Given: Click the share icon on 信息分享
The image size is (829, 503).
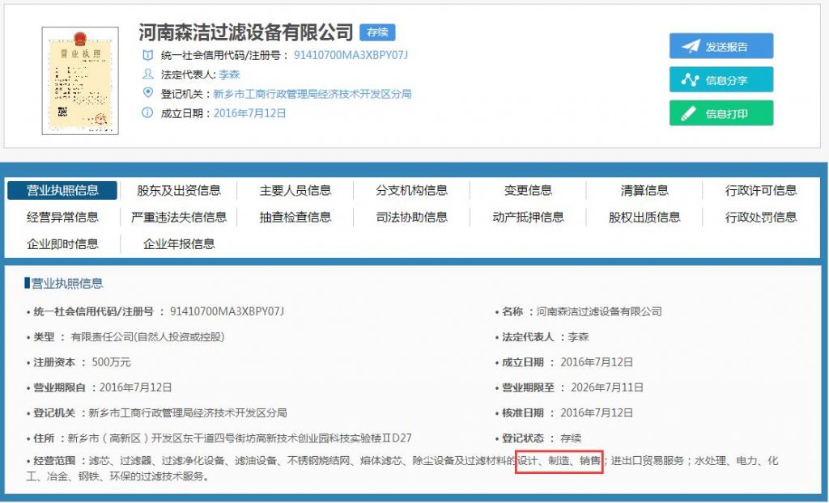Looking at the screenshot, I should 690,79.
